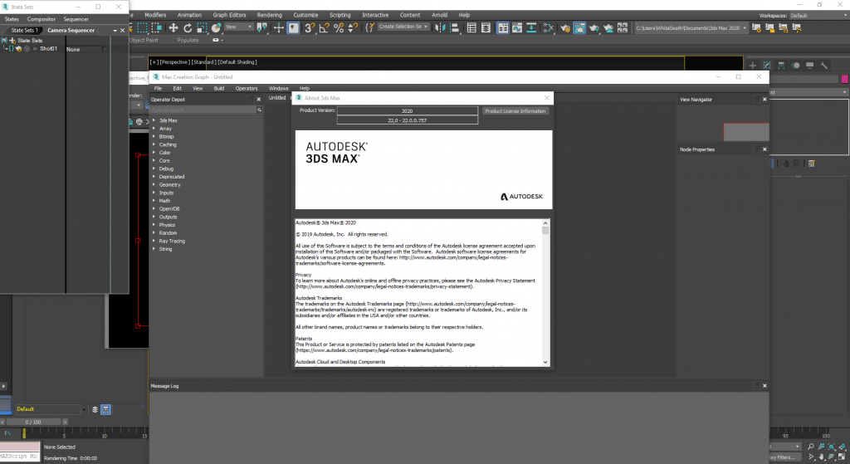Click the Mirror tool icon
The image size is (850, 464).
440,27
